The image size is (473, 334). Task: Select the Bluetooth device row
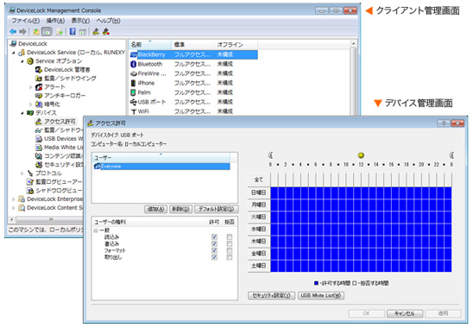pos(193,64)
